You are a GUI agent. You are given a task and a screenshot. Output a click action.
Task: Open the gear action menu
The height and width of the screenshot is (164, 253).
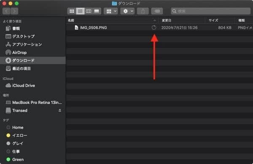click(127, 11)
